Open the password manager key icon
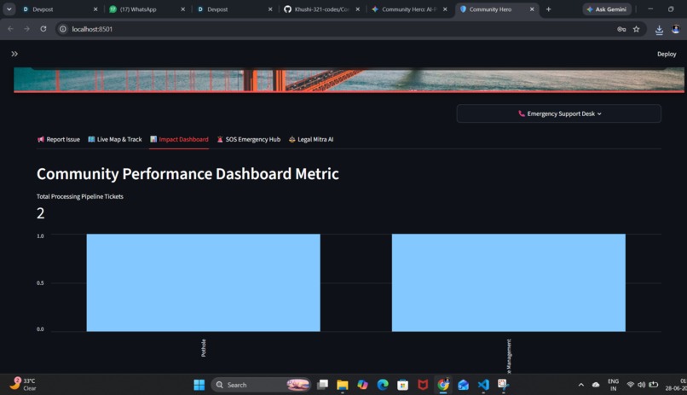This screenshot has width=687, height=395. click(621, 29)
